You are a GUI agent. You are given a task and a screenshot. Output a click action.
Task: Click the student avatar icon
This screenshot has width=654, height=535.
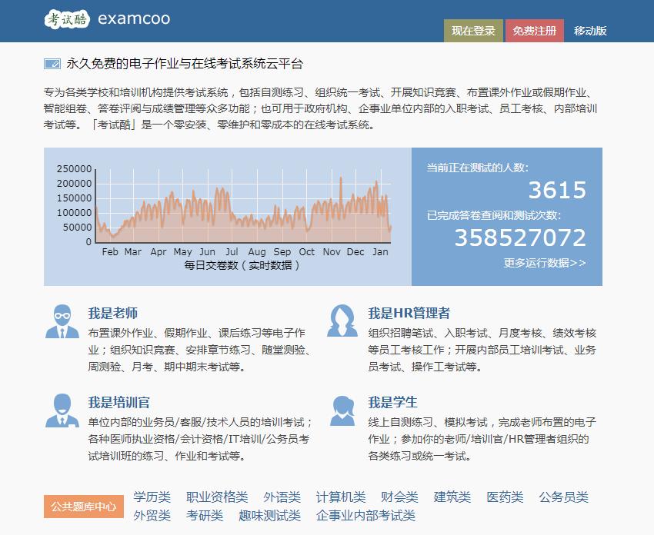(342, 410)
